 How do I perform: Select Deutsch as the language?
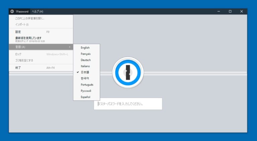click(x=85, y=60)
